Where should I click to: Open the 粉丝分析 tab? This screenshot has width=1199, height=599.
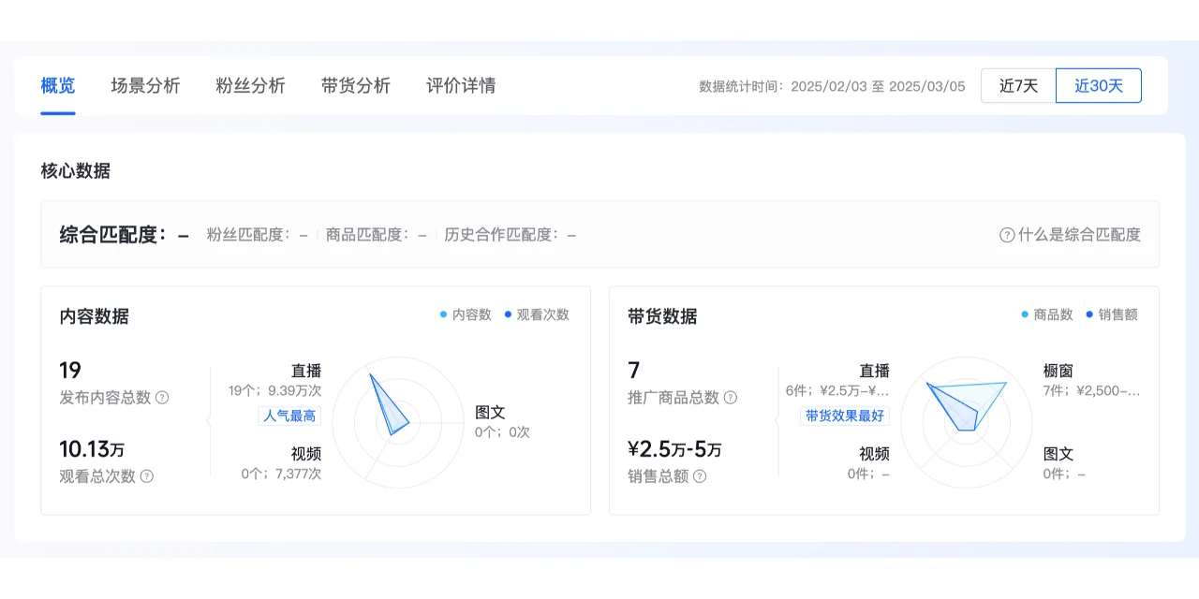pos(249,85)
